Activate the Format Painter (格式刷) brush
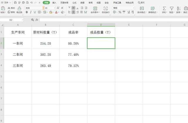Image resolution: width=188 pixels, height=123 pixels. 19,10
